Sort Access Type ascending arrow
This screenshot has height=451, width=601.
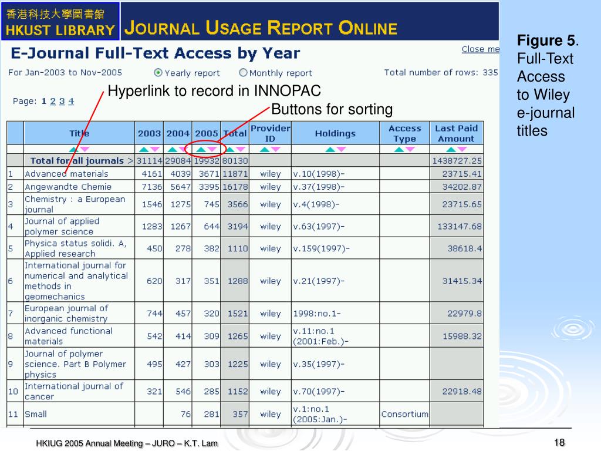click(x=399, y=149)
